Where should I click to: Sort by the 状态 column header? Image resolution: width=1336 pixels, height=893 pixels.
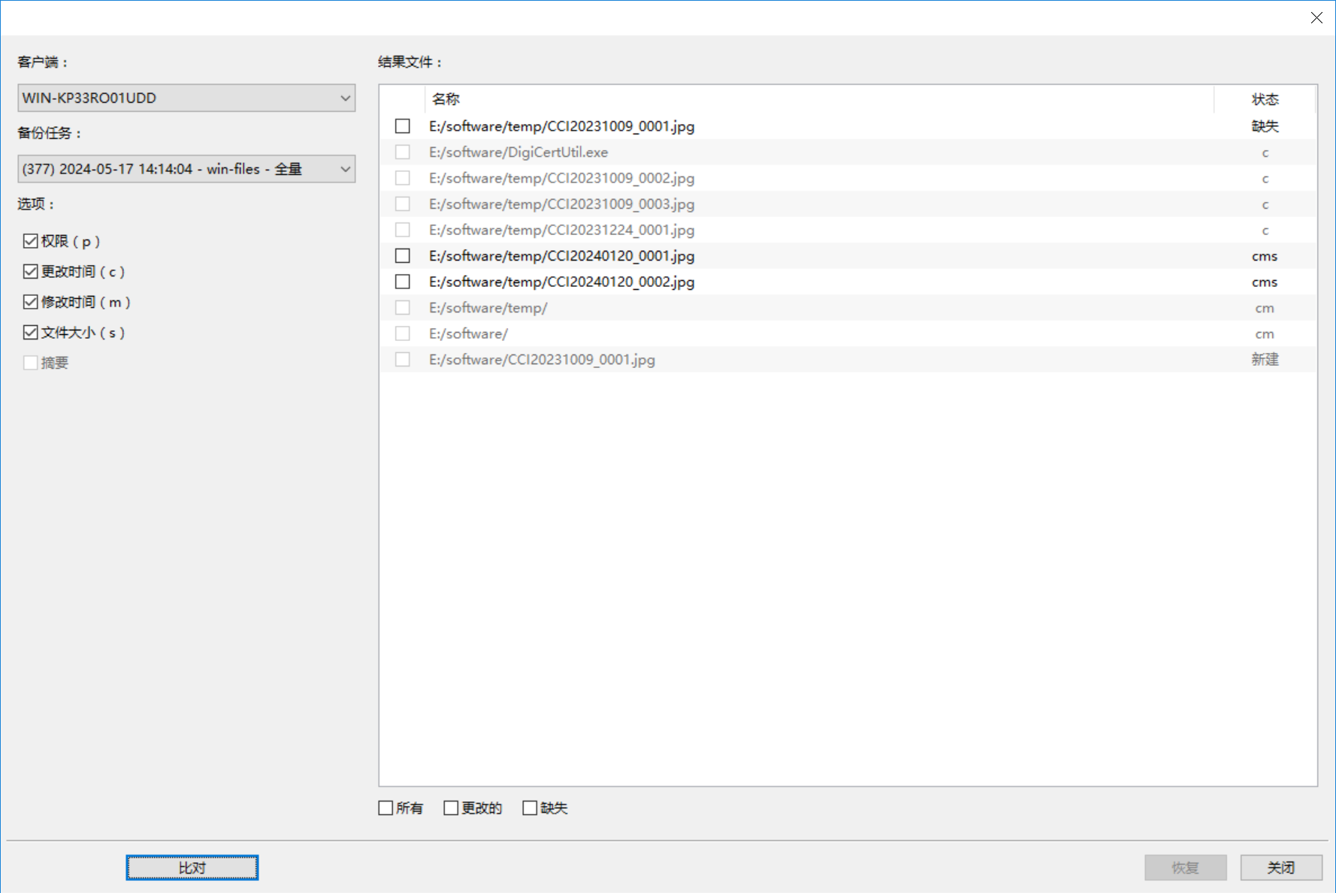[1265, 99]
